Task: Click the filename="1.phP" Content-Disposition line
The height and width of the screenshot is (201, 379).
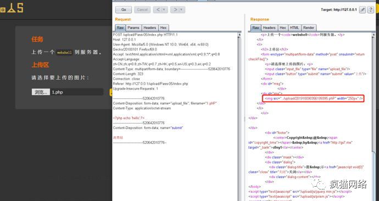Action: tap(165, 103)
